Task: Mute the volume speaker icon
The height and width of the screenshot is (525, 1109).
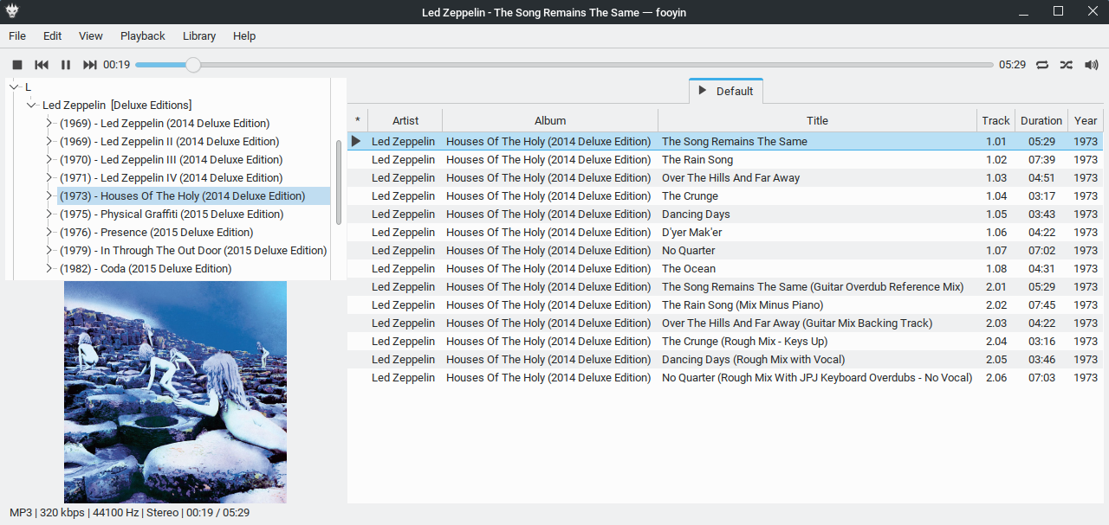Action: tap(1091, 65)
